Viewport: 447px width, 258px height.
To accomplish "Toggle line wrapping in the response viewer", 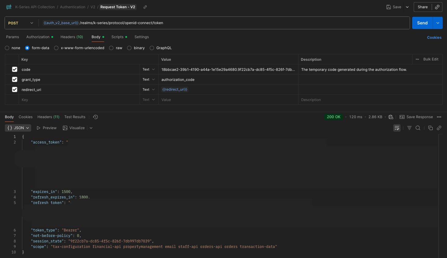I will pyautogui.click(x=397, y=128).
